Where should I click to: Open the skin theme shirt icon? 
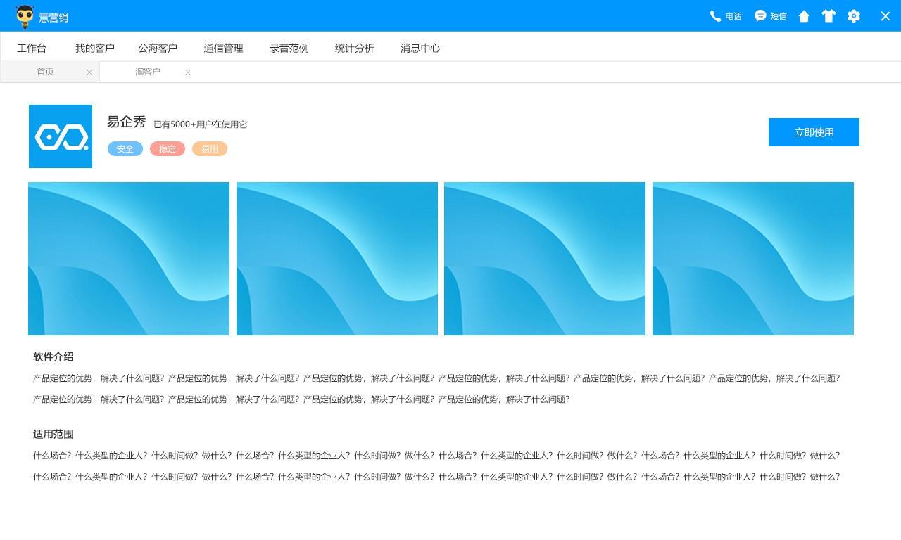click(x=828, y=16)
